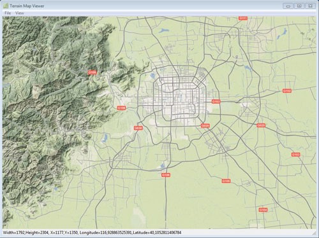
Task: Select the G111 road shield marker
Action: click(242, 18)
